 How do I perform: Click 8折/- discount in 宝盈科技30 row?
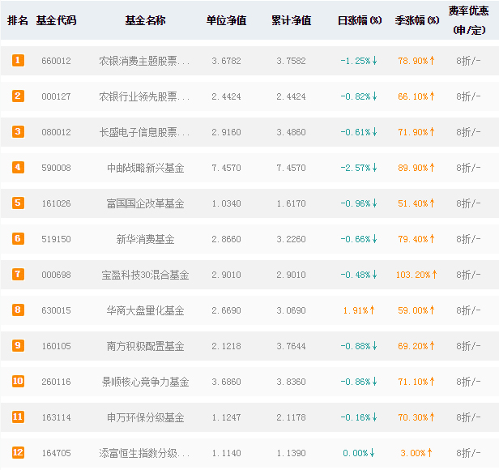click(468, 275)
